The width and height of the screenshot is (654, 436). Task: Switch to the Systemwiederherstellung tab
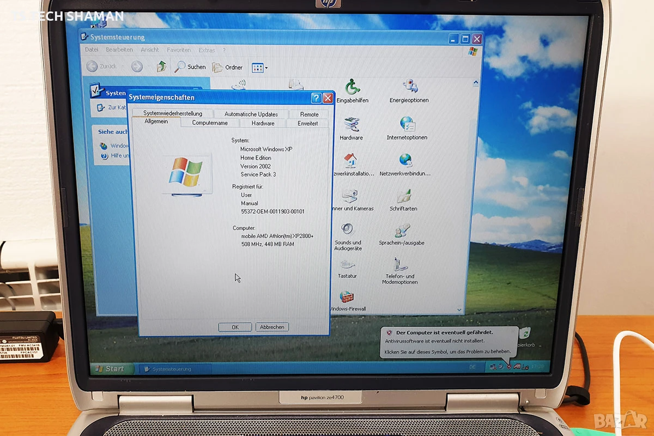coord(173,114)
